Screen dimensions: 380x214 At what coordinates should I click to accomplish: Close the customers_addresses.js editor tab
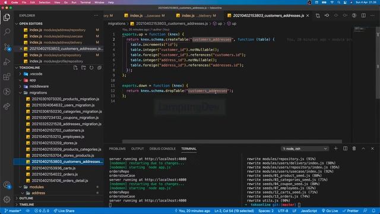tap(308, 15)
